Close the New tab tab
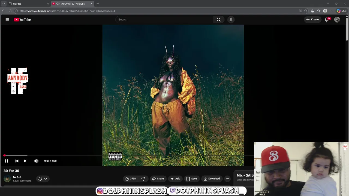This screenshot has width=349, height=196. click(x=48, y=4)
